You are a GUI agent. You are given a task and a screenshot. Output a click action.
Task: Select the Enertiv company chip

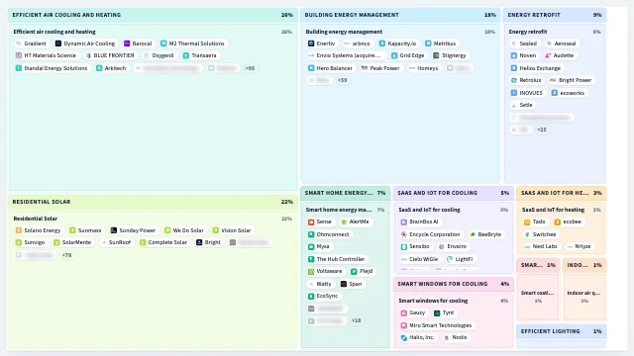point(321,44)
